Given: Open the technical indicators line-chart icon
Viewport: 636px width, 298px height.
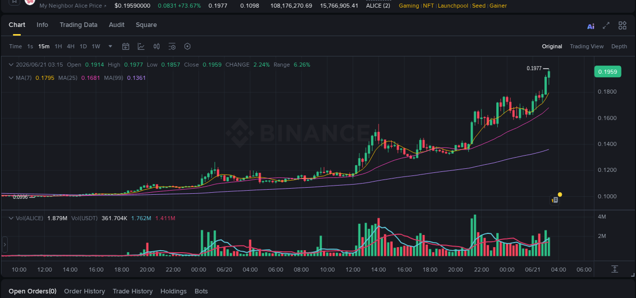Looking at the screenshot, I should [141, 46].
